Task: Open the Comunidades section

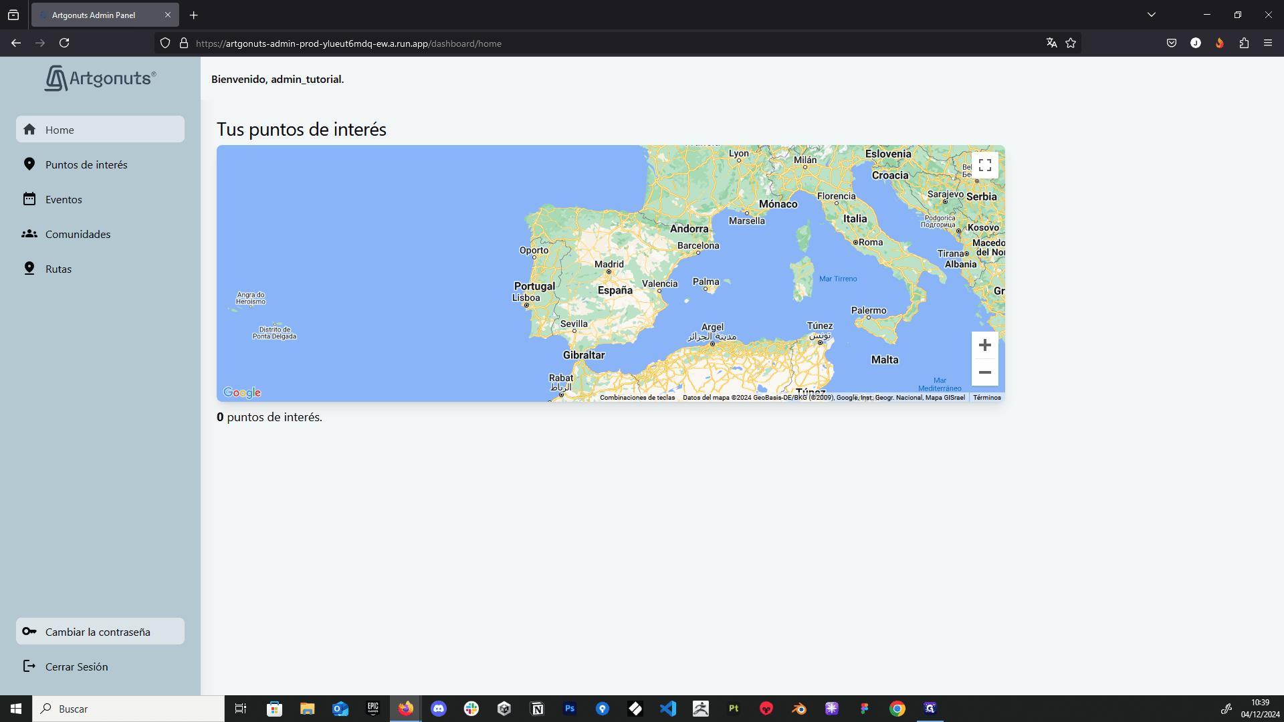Action: pos(100,234)
